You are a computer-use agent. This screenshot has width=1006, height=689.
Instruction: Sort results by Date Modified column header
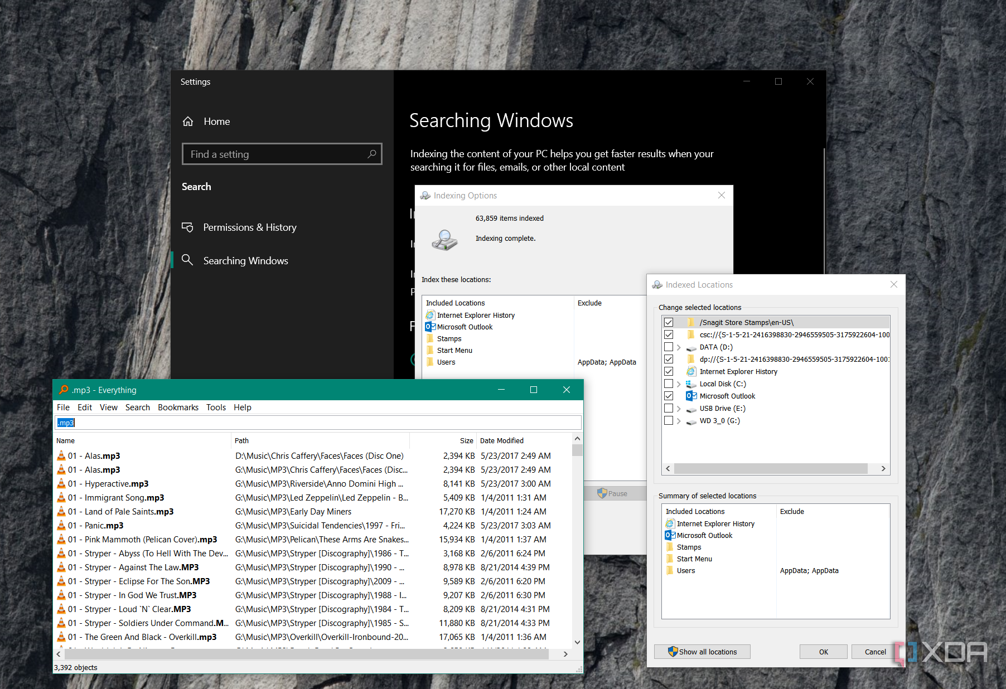(x=524, y=440)
